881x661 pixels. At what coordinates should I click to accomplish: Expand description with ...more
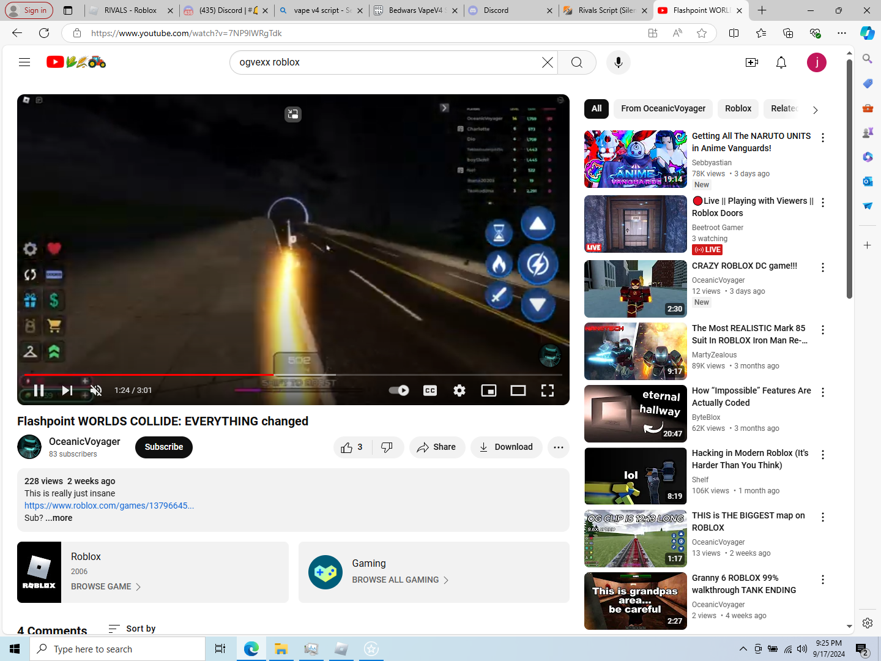click(59, 518)
